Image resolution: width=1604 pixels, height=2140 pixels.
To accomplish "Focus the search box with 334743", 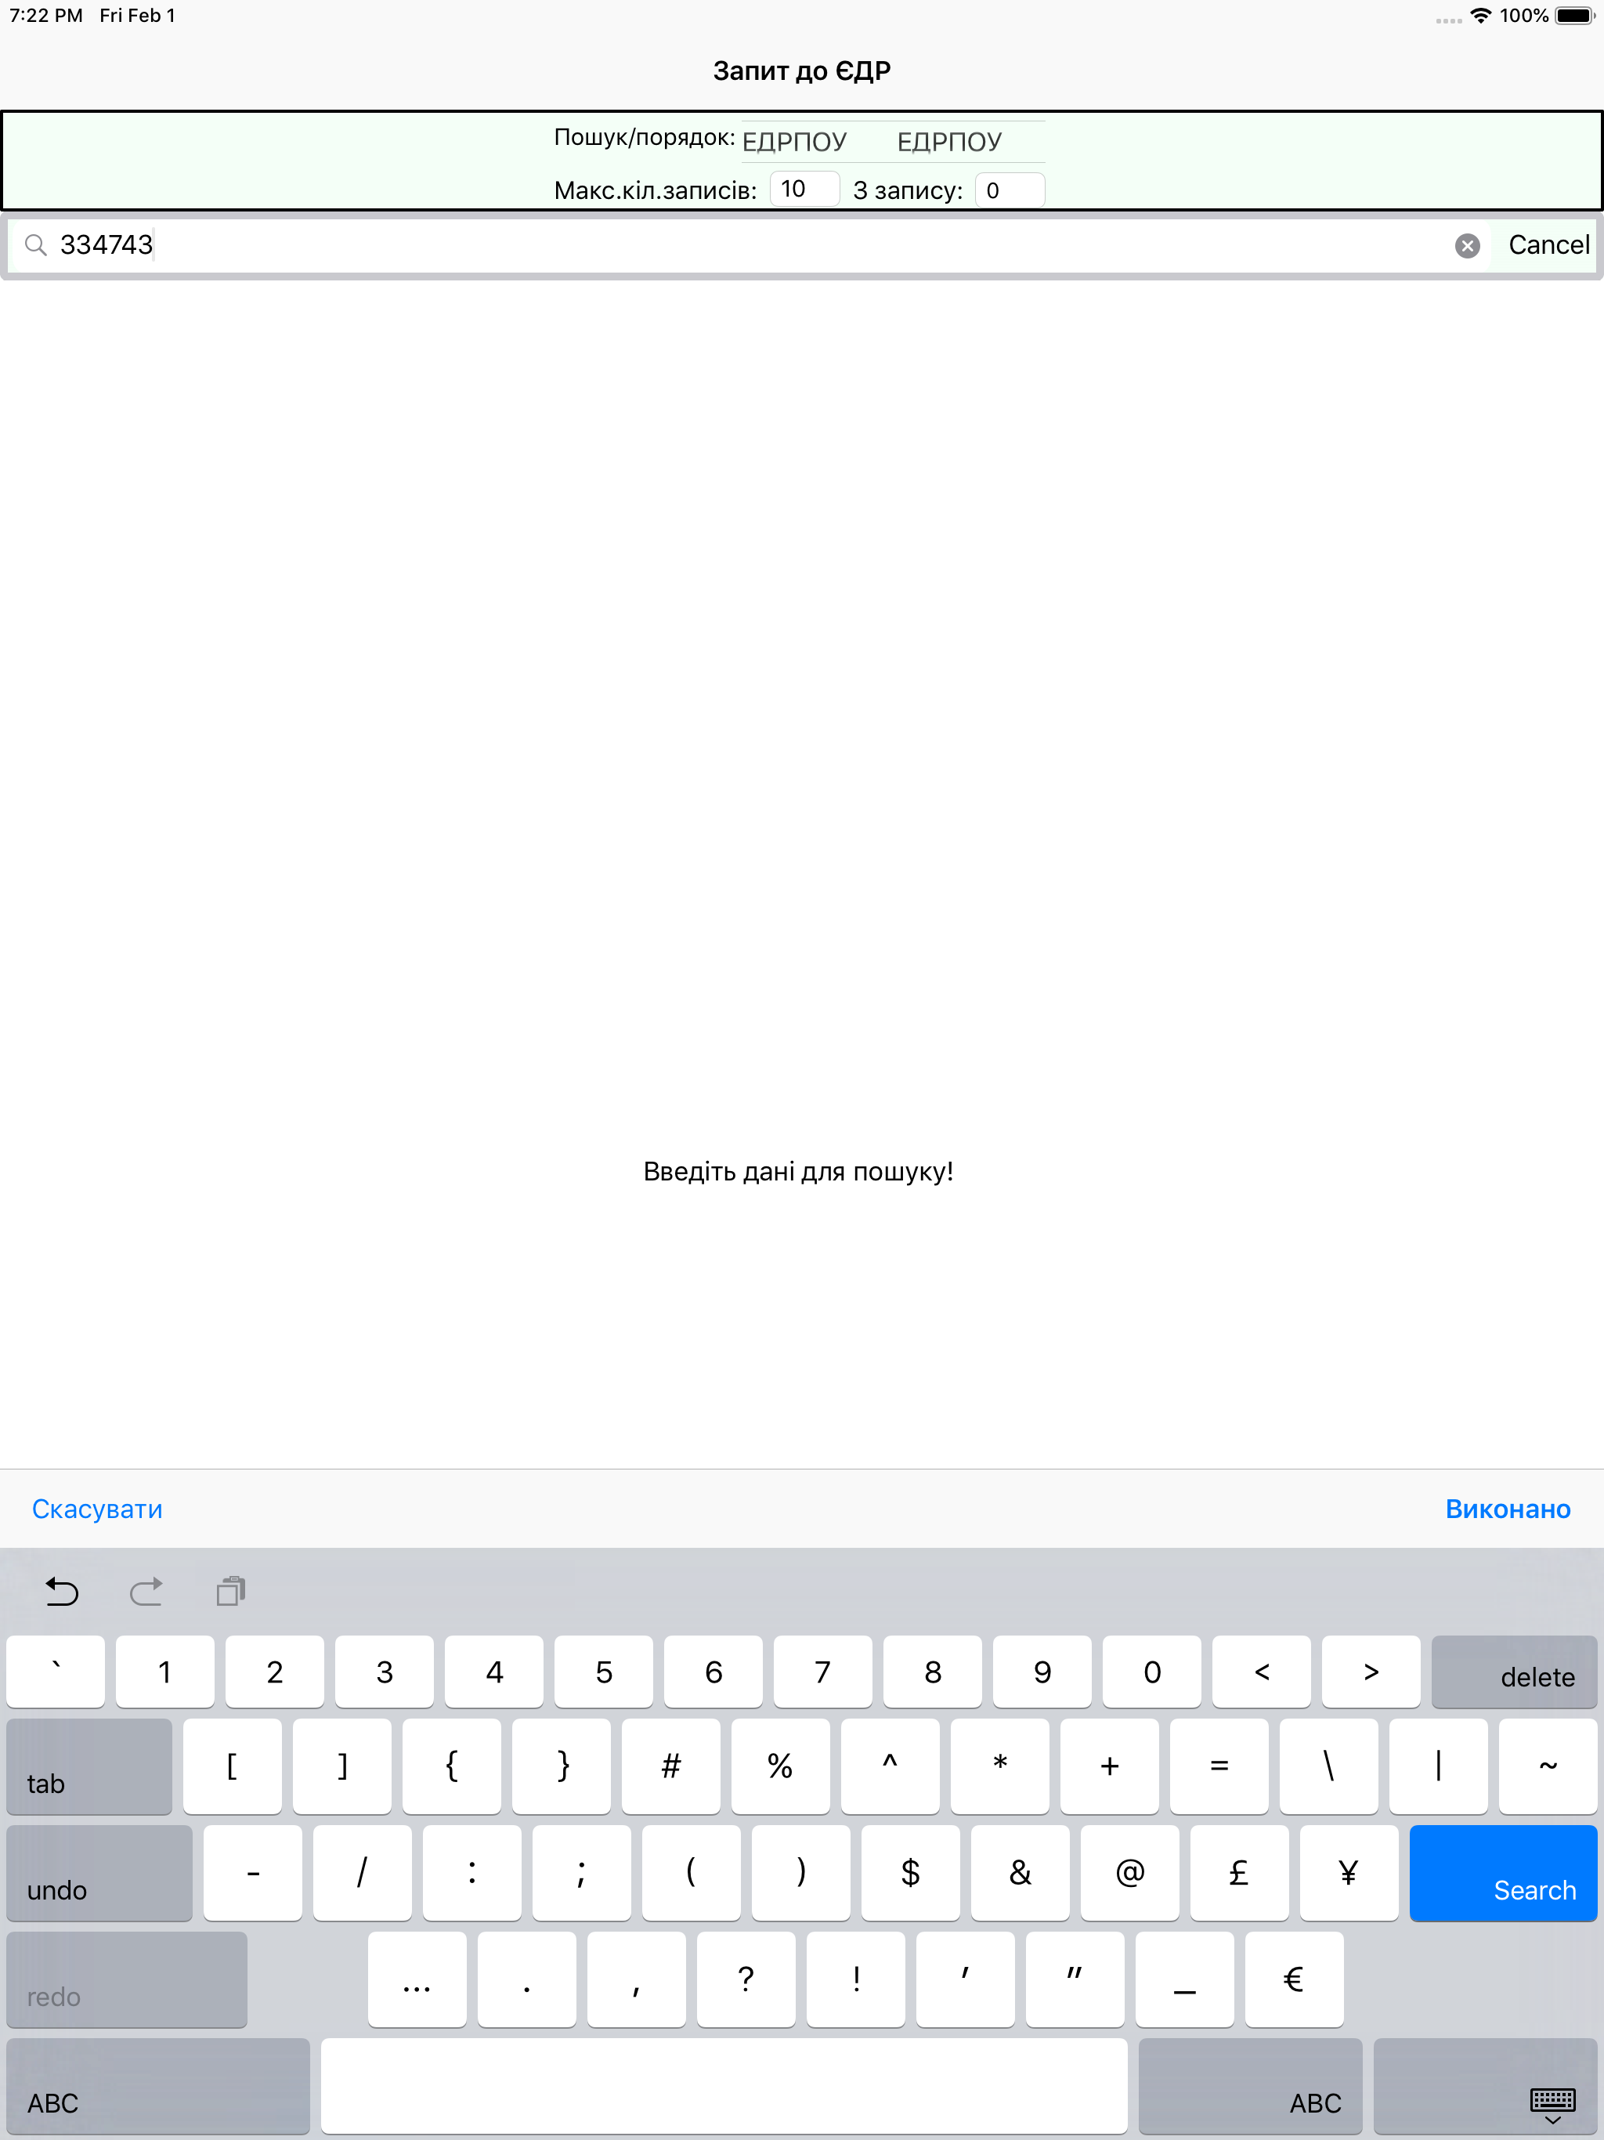I will click(x=750, y=246).
